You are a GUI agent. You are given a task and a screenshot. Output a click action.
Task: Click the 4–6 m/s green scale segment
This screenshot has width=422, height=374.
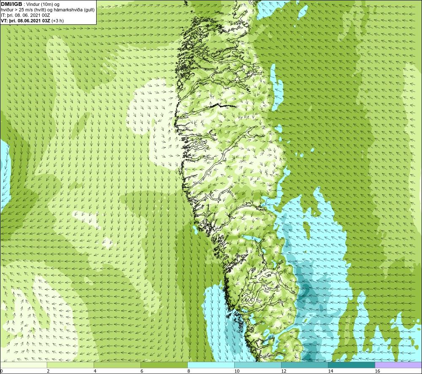click(x=117, y=365)
